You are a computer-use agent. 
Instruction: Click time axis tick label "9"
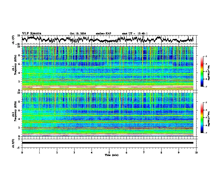[x=179, y=153]
